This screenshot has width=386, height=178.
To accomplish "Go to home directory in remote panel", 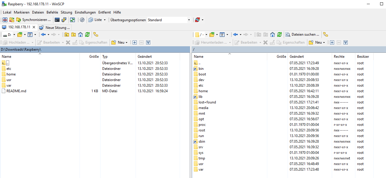I will [273, 34].
